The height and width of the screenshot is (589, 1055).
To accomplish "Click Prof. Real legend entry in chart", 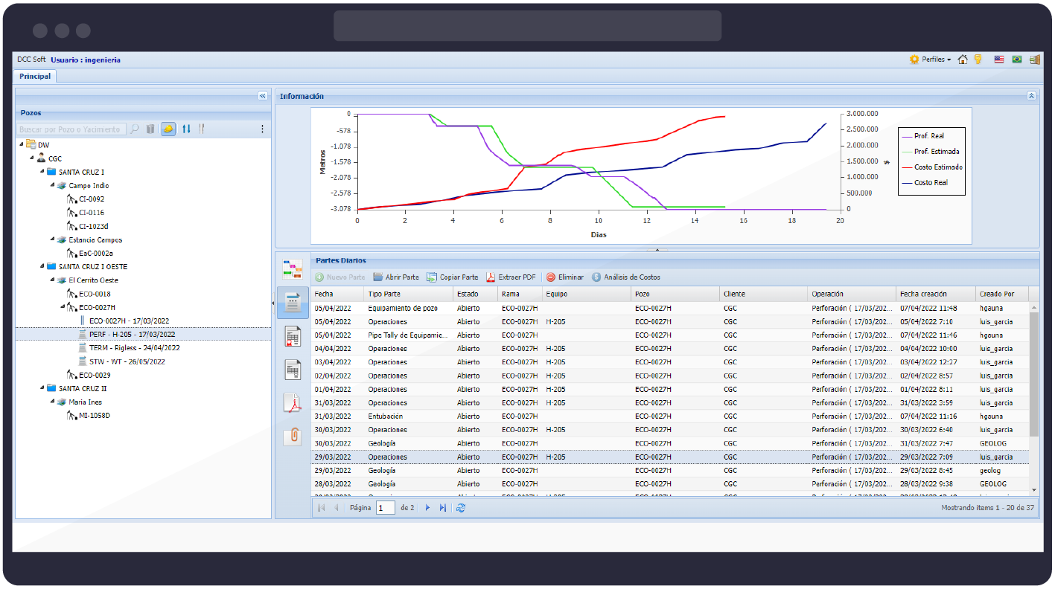I will tap(922, 136).
